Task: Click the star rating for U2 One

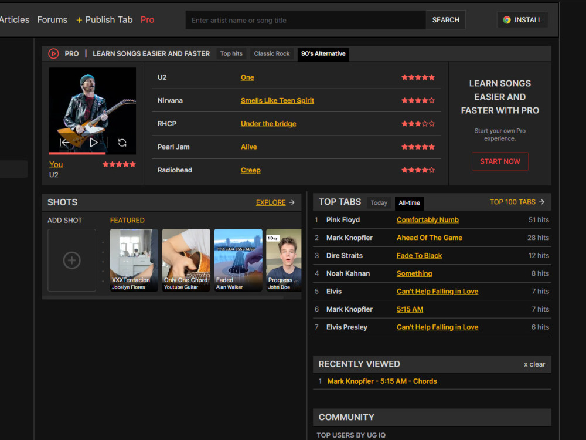Action: [x=418, y=77]
